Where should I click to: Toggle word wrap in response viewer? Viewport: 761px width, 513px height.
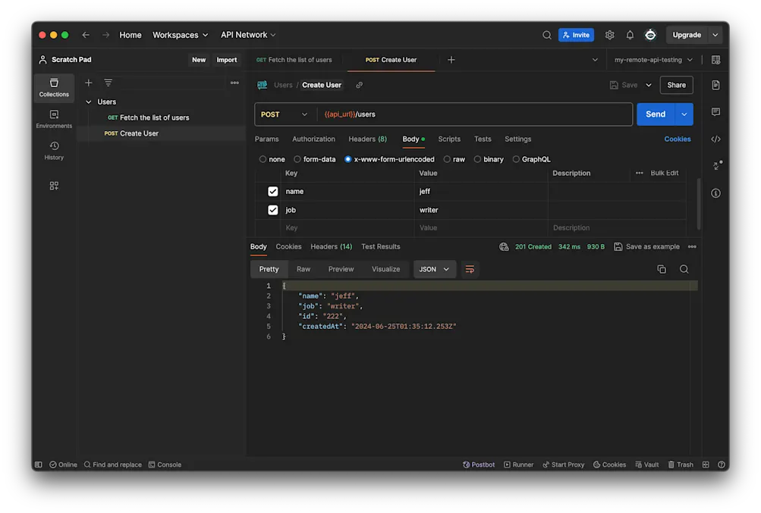[x=470, y=269]
